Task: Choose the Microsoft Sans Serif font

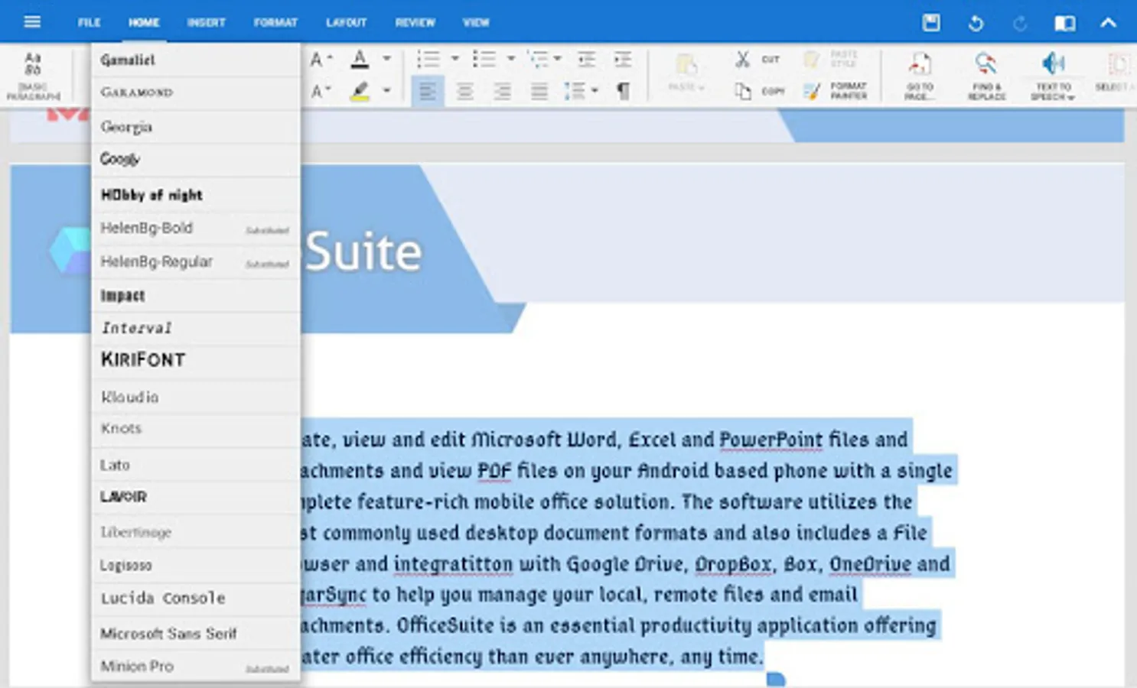Action: coord(195,633)
